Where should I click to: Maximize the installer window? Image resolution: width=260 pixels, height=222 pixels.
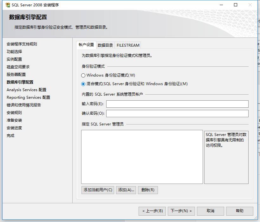click(236, 5)
